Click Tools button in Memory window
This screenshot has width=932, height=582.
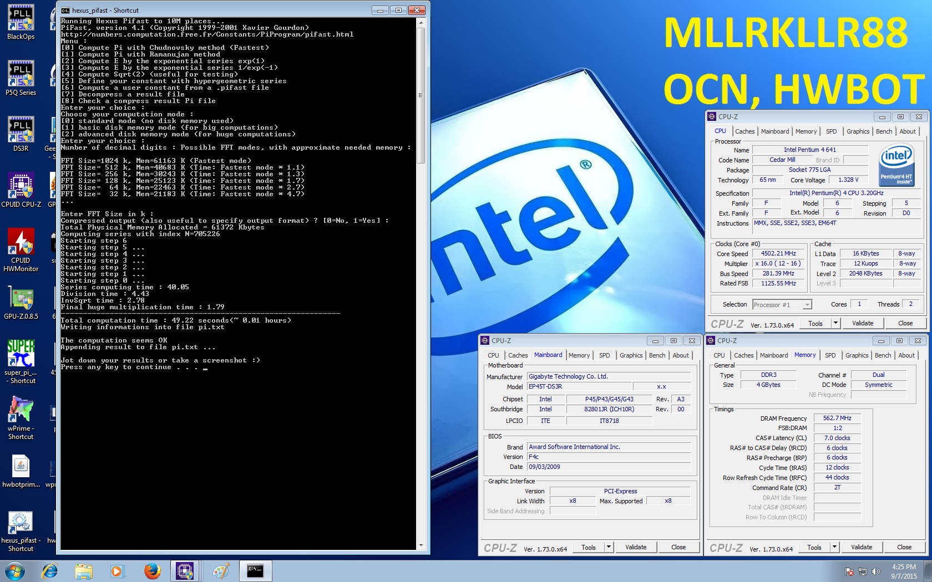[x=814, y=547]
